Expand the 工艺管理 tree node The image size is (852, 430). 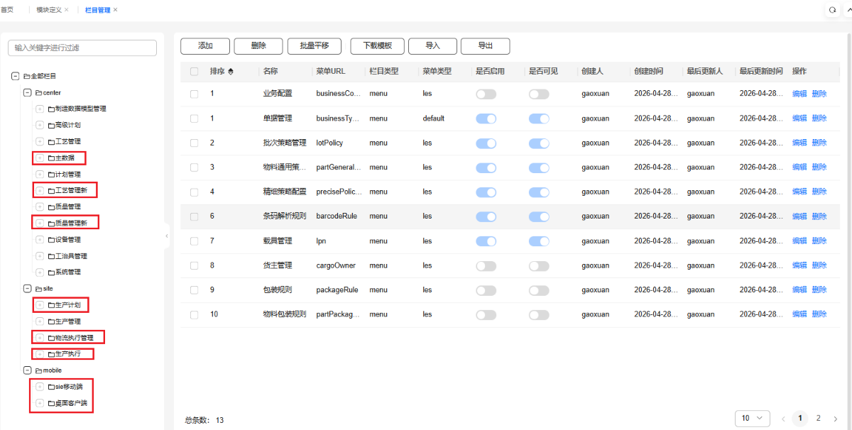tap(40, 141)
